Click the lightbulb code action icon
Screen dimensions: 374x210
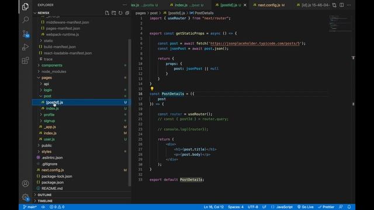tap(152, 89)
